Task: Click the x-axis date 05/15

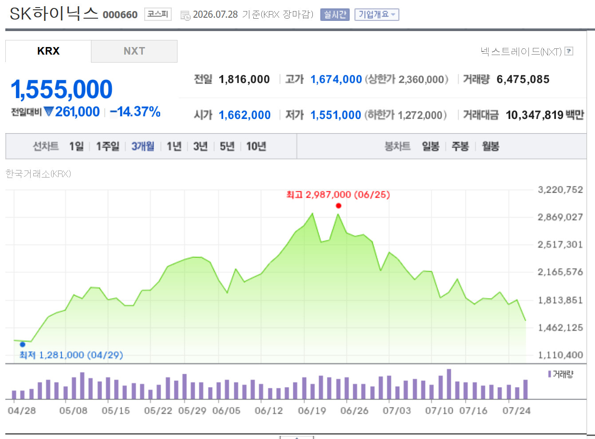Action: 116,411
